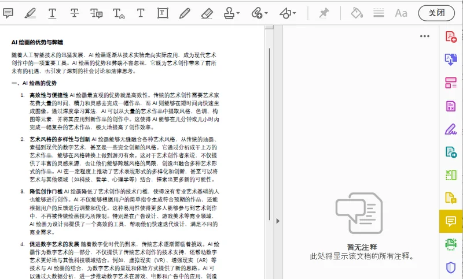Click the bold text '高效性与便捷性'

point(49,95)
